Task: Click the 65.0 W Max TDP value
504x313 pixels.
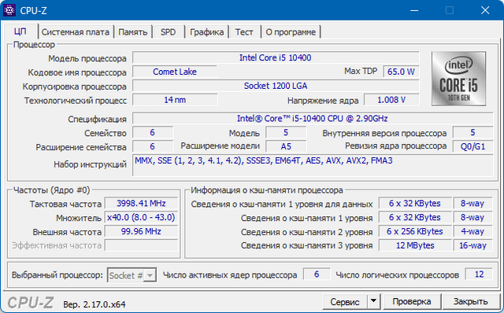Action: tap(401, 72)
